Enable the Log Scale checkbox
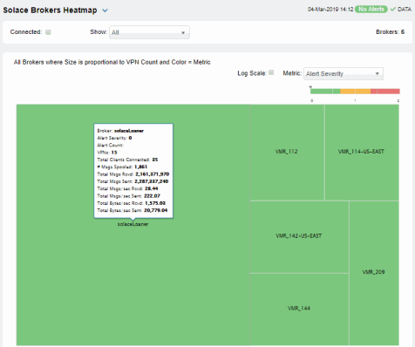 point(271,72)
